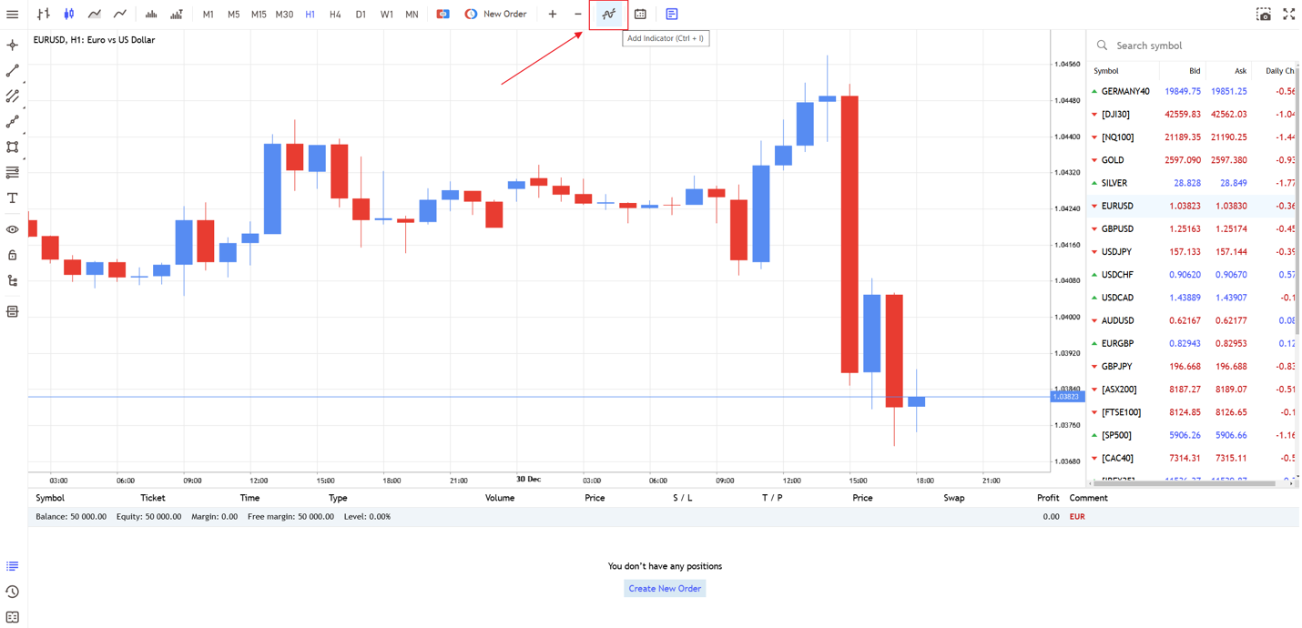
Task: Click the Create New Order button
Action: [x=665, y=589]
